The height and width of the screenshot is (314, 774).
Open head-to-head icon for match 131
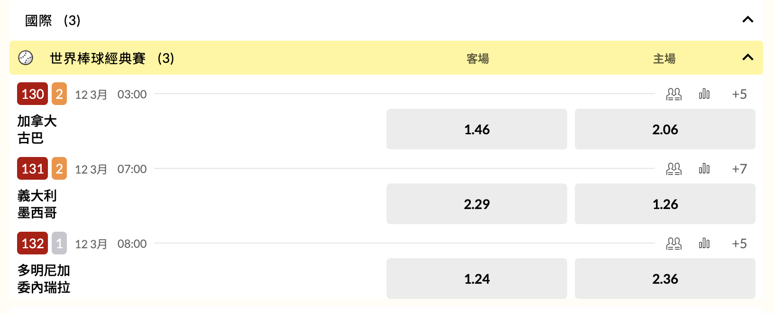[x=673, y=169]
